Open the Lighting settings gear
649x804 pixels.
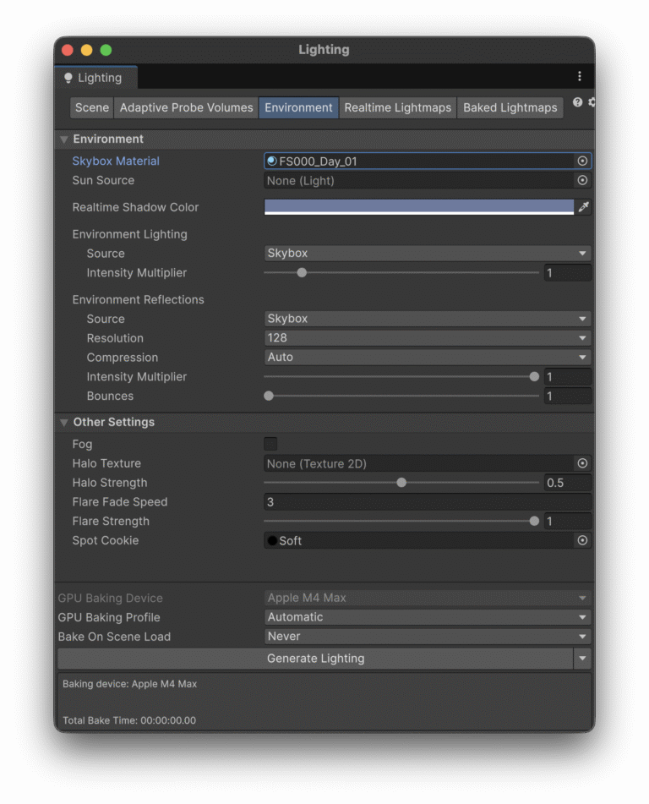click(591, 102)
